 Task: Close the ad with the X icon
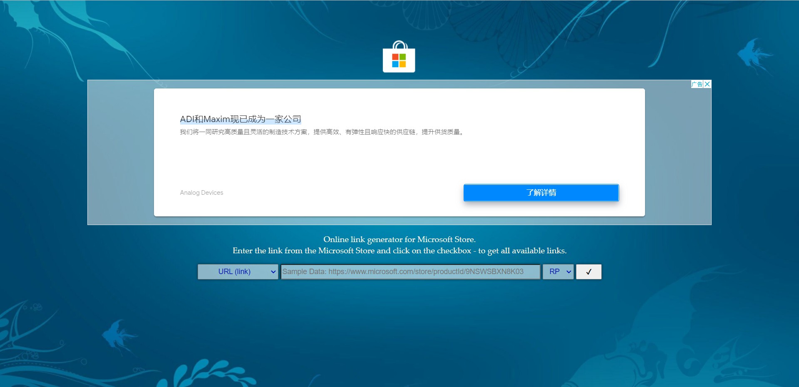[707, 84]
